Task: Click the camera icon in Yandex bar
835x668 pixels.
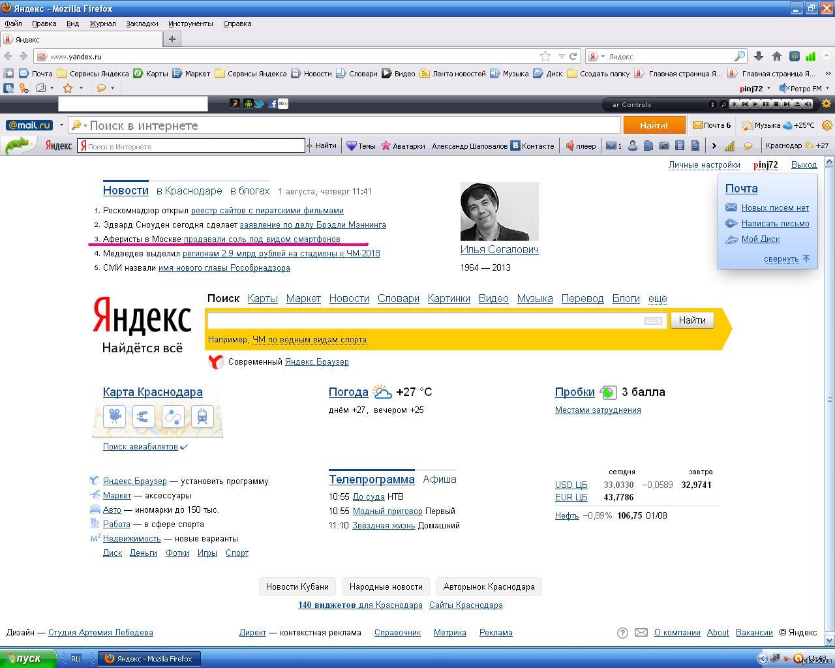Action: tap(663, 145)
